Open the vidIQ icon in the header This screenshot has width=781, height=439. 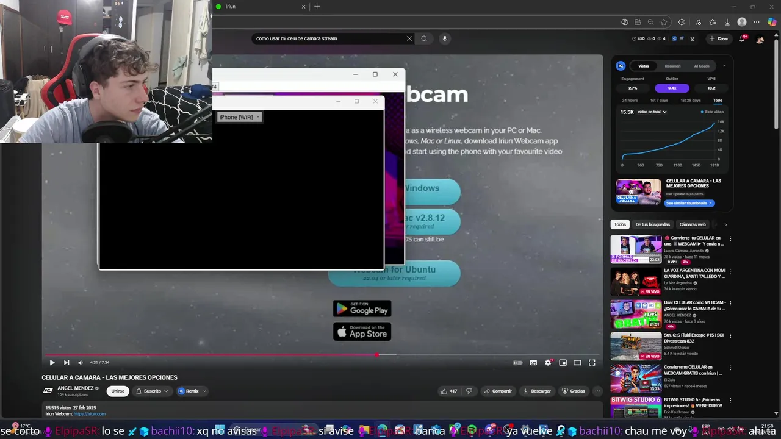[674, 38]
